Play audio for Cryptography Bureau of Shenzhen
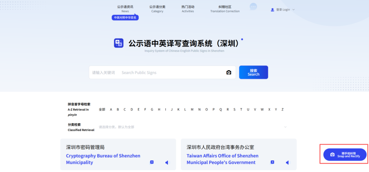This screenshot has height=172, width=369. (x=167, y=162)
